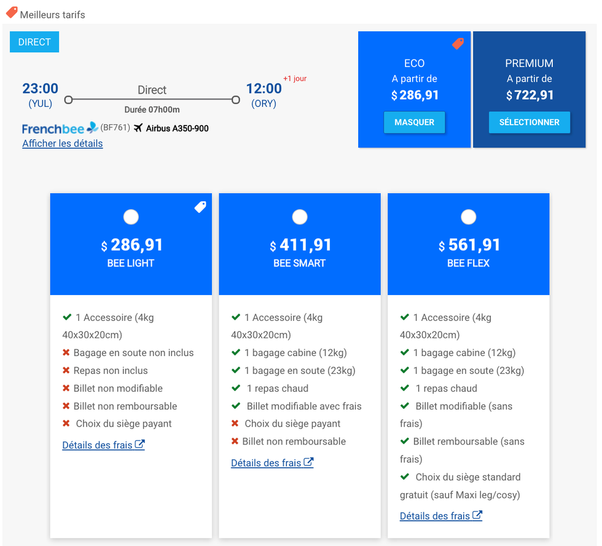Show PREMIUM fares with SÉLECTIONNER button

point(529,122)
